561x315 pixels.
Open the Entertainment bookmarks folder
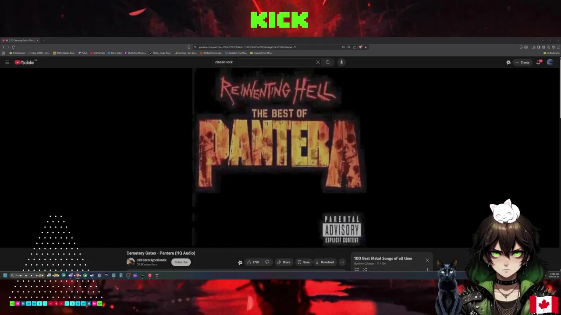coord(18,53)
